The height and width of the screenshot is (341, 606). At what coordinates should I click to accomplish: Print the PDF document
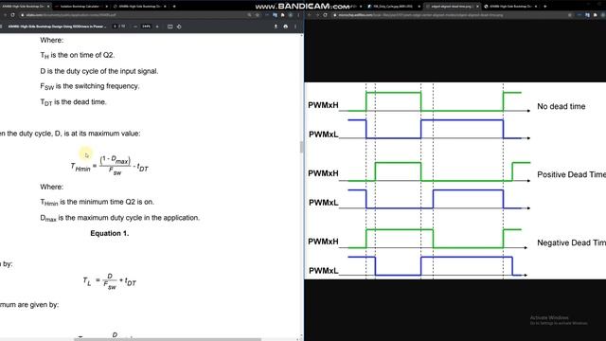click(286, 27)
